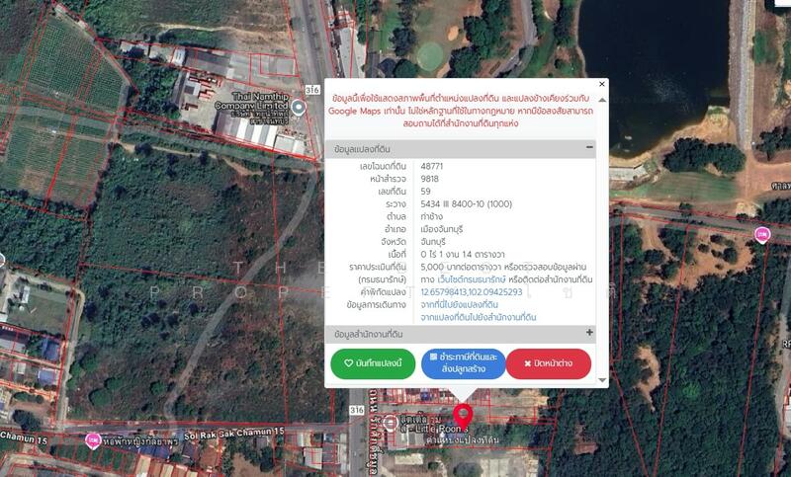The width and height of the screenshot is (791, 477).
Task: Click the 316 road shield below the popup
Action: click(x=356, y=407)
